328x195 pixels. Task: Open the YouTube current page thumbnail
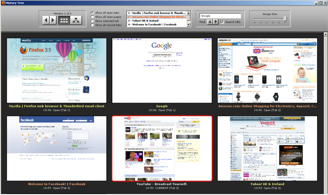pyautogui.click(x=162, y=149)
